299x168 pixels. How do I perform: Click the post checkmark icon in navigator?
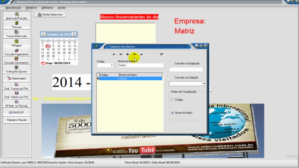148,54
